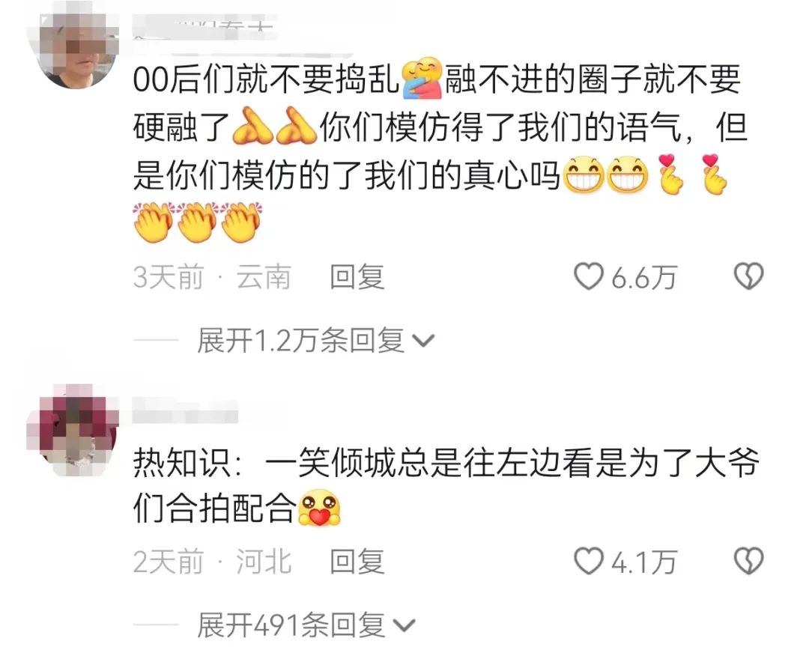Open the first commenter's blurred username

(204, 28)
